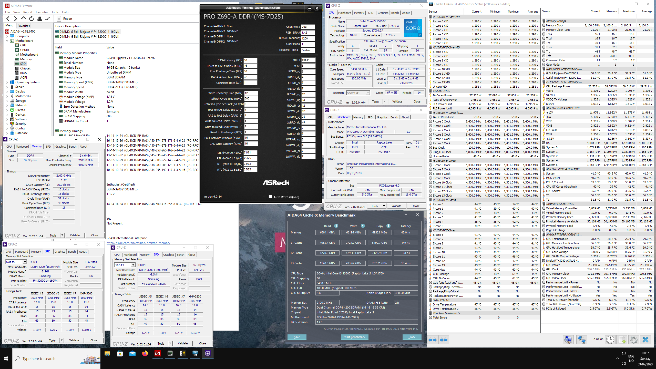
Task: Open HWiNFO remote network monitors icon
Action: click(581, 340)
